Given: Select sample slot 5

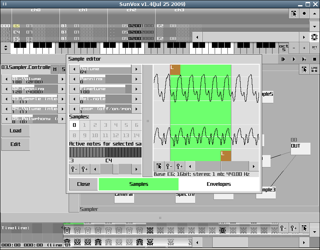Looking at the screenshot, I should coord(126,125).
